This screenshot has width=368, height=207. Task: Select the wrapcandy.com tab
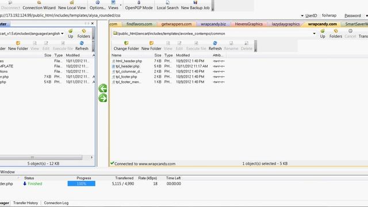point(322,24)
